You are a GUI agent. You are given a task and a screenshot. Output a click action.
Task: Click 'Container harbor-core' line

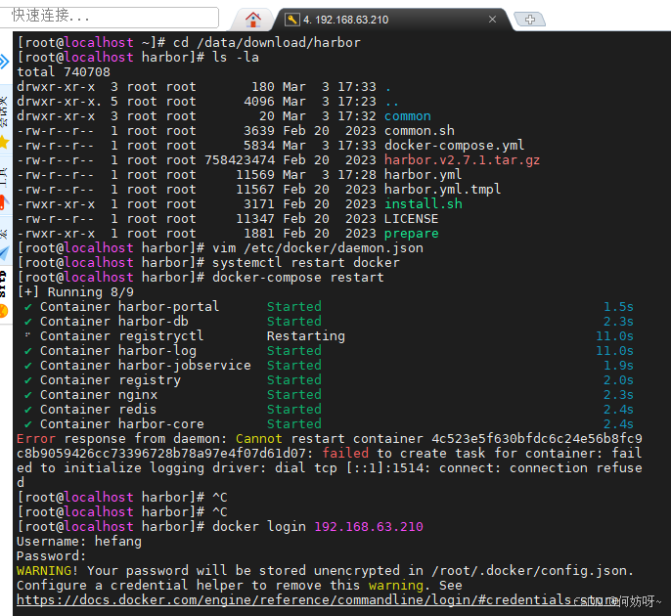point(122,423)
